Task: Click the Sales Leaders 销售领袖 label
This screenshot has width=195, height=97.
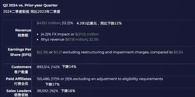Action: click(19, 93)
